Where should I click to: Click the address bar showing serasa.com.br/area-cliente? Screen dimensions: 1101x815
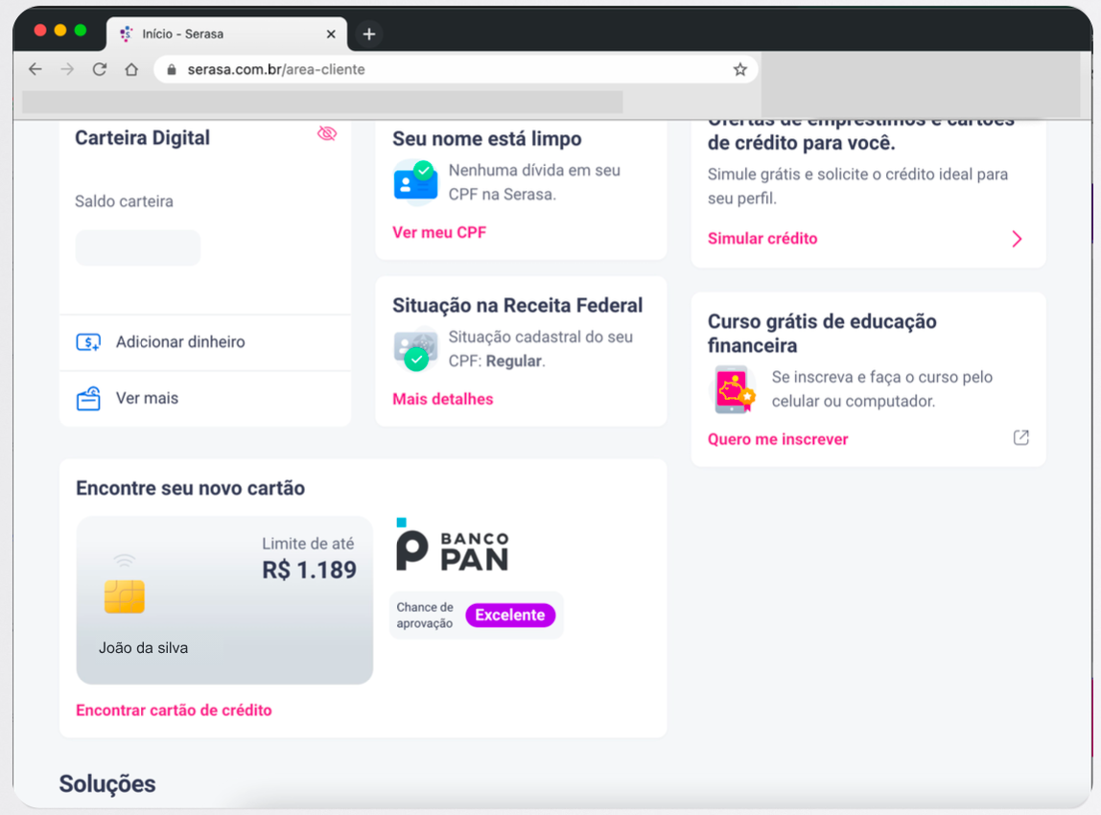tap(455, 69)
